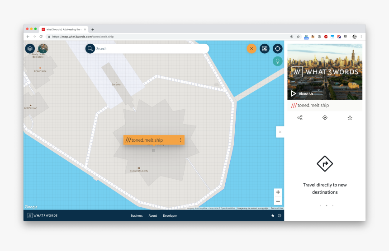Close the what3words browser tab
The width and height of the screenshot is (389, 251).
85,29
